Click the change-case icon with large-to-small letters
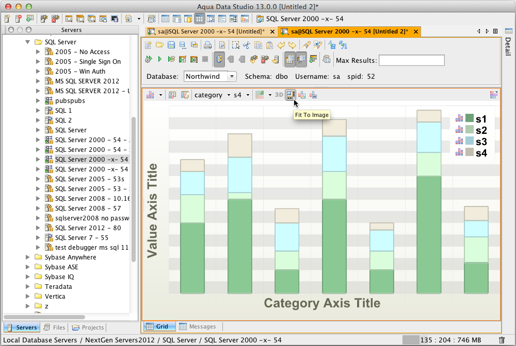The width and height of the screenshot is (516, 346). (x=332, y=45)
